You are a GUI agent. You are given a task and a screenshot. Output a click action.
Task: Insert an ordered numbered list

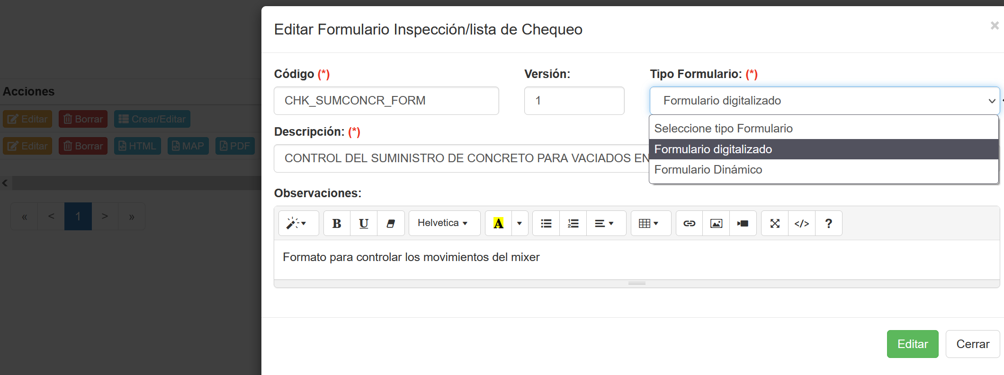[x=573, y=223]
